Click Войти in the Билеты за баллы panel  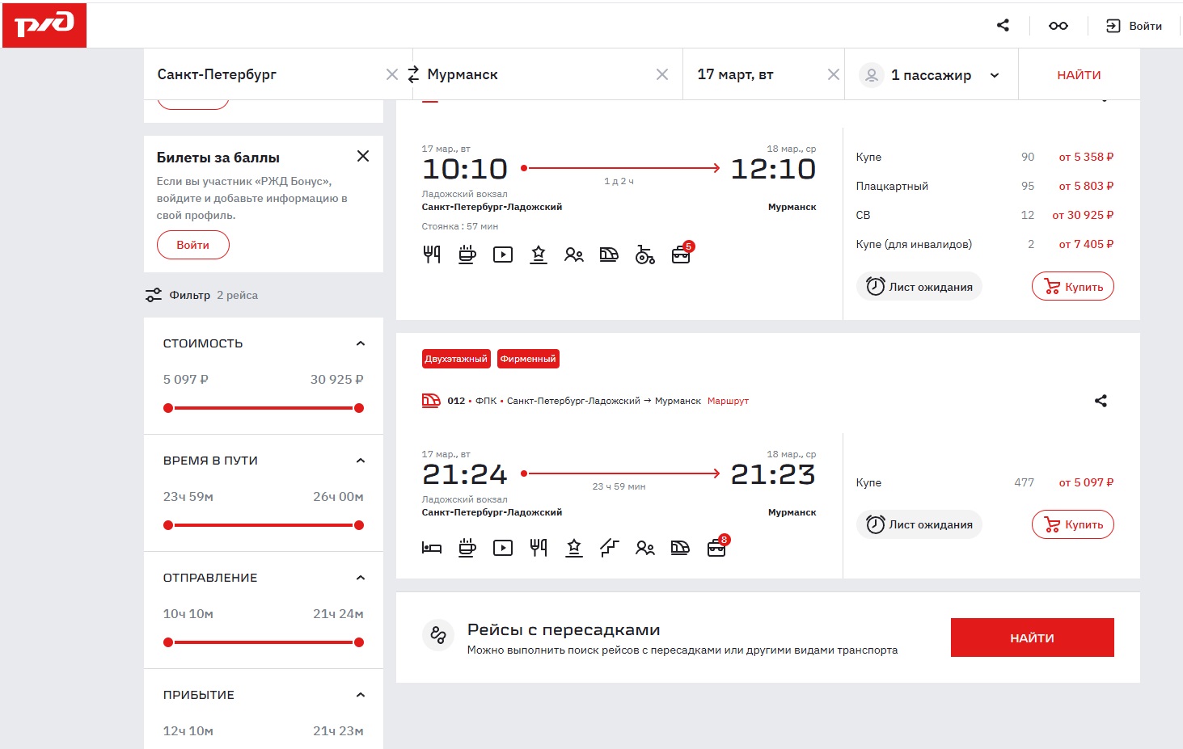[x=192, y=245]
